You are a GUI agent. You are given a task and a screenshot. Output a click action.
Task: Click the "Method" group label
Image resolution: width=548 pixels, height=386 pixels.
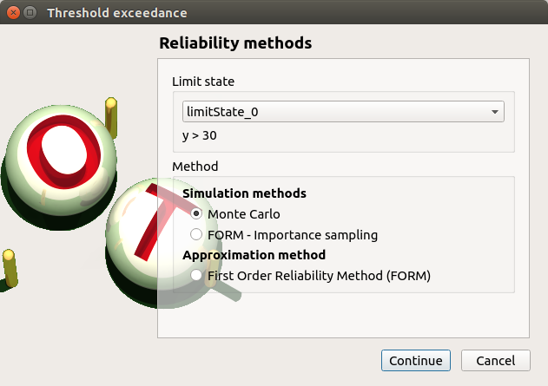point(195,166)
